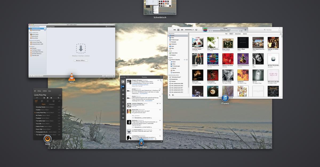Click the iTunes AirPlay icon
The image size is (320, 167).
coord(196,30)
